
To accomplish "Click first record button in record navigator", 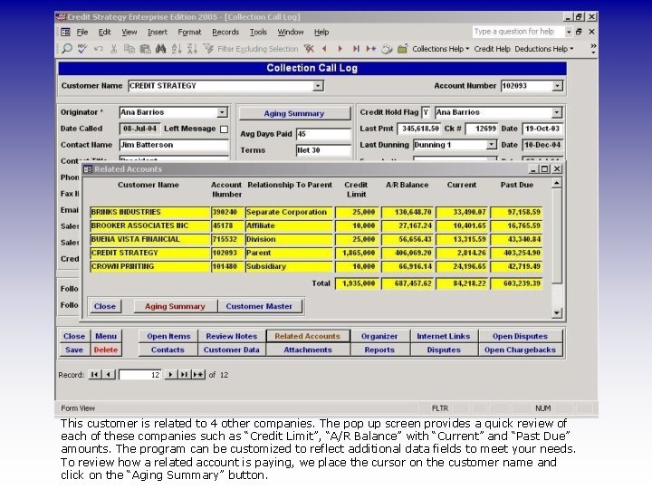I will point(94,375).
